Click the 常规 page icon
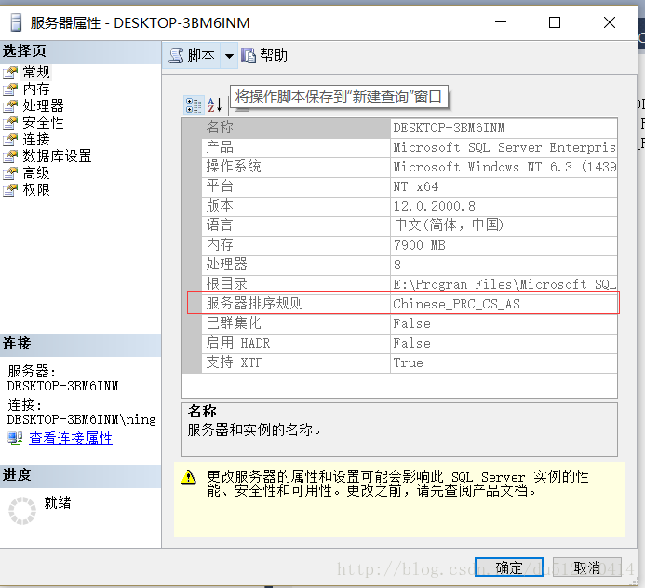Screen dimensions: 645x588 pos(10,73)
